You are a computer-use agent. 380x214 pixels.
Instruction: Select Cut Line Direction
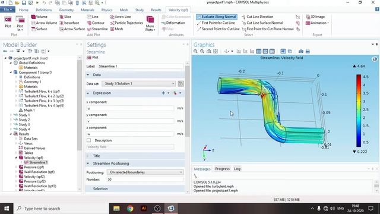[257, 17]
